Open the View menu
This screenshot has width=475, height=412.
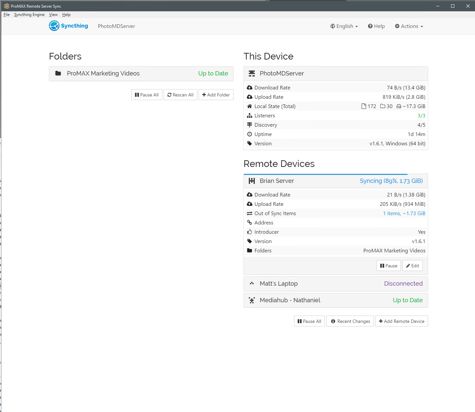(53, 15)
